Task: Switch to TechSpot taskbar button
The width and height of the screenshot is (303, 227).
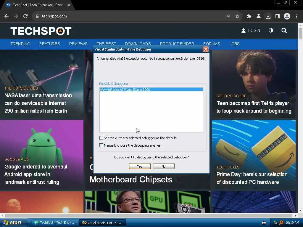Action: coord(54,223)
